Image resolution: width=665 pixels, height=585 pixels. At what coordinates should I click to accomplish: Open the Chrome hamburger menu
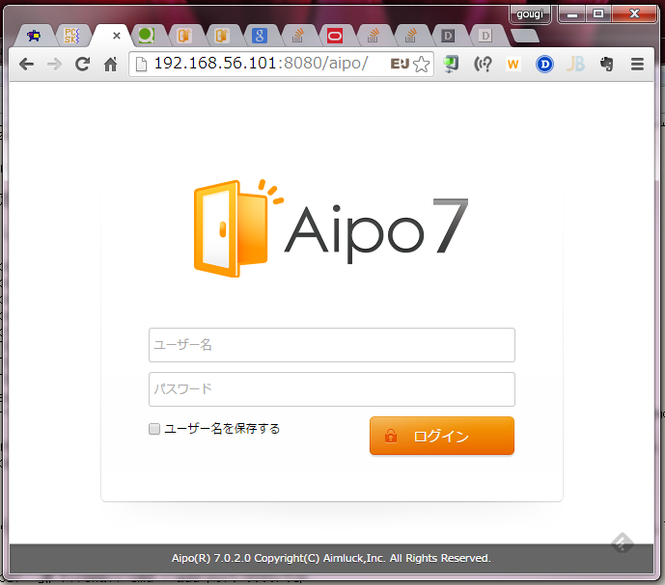tap(637, 65)
